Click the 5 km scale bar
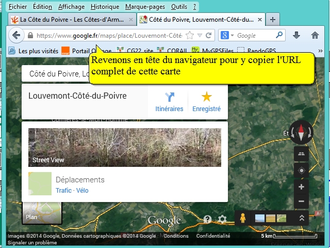This screenshot has width=330, height=248. click(289, 236)
